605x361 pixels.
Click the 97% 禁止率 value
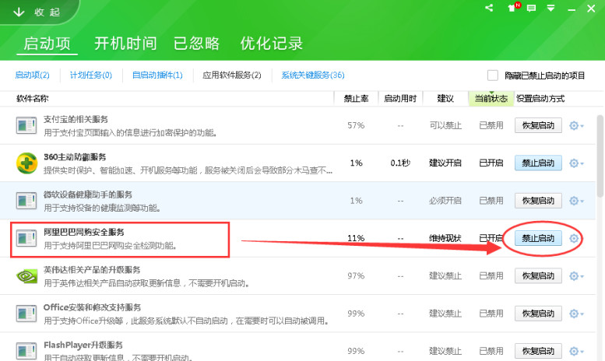tap(356, 275)
